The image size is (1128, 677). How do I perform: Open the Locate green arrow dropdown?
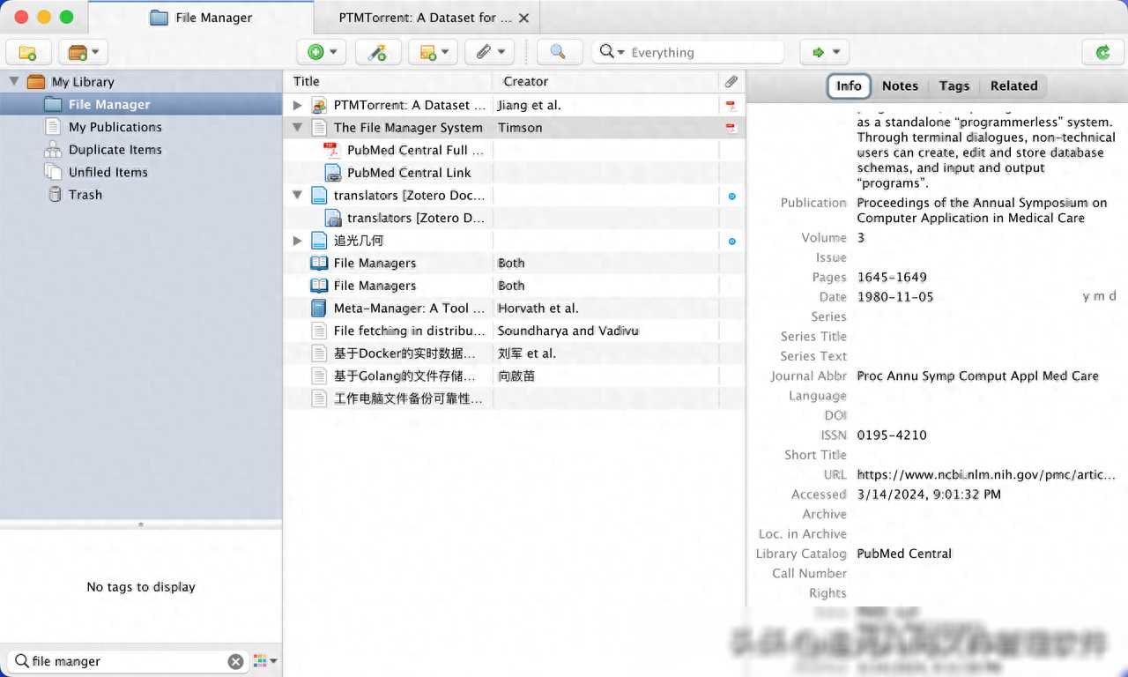825,53
